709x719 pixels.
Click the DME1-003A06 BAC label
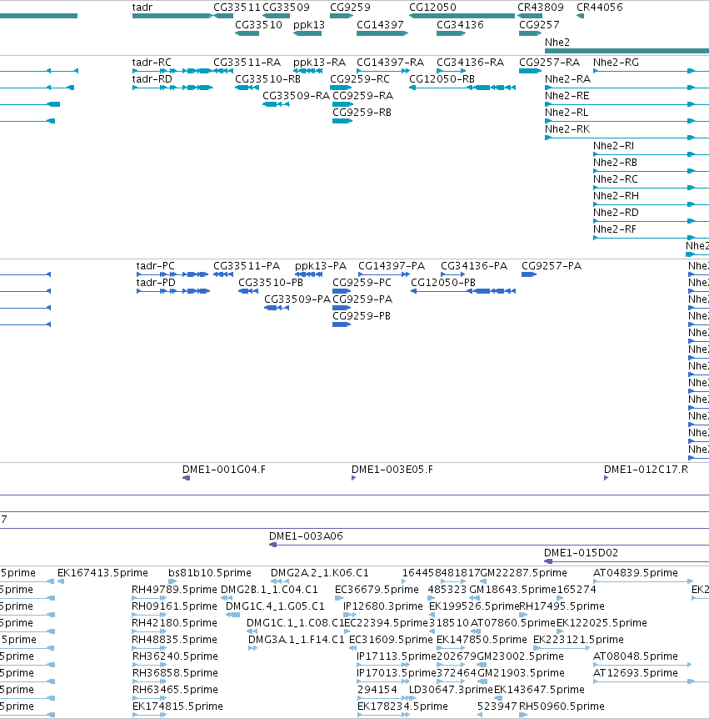306,536
